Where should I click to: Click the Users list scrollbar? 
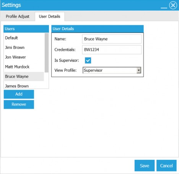[x=47, y=53]
